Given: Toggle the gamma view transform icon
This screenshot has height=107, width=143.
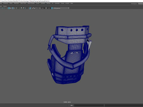Looking at the screenshot, I should tap(52, 8).
